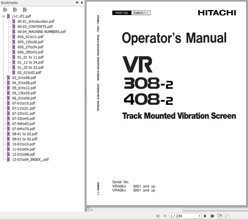
Task: Open the バインダ1.pdf root bookmark
Action: (22, 16)
